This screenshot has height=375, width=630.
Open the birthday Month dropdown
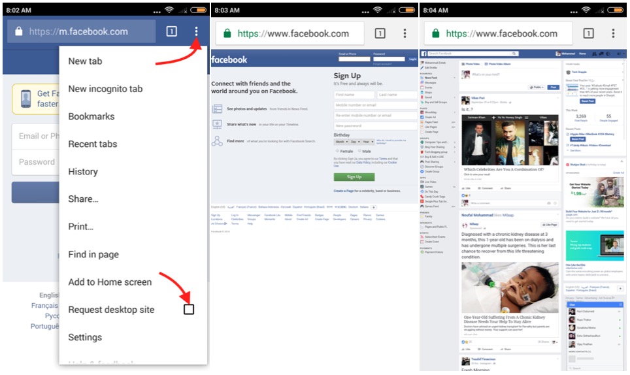click(340, 141)
